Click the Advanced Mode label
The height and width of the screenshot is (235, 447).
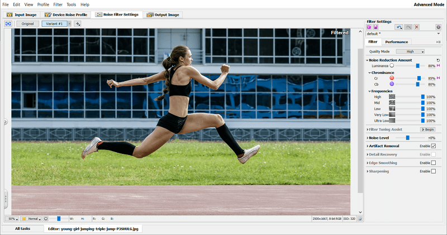point(429,4)
